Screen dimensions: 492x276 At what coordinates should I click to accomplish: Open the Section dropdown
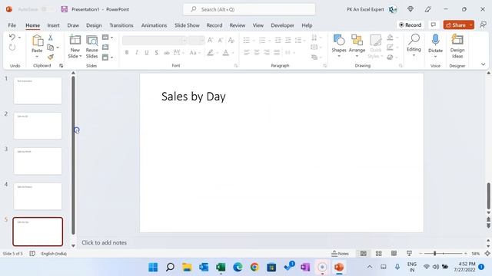[x=108, y=58]
